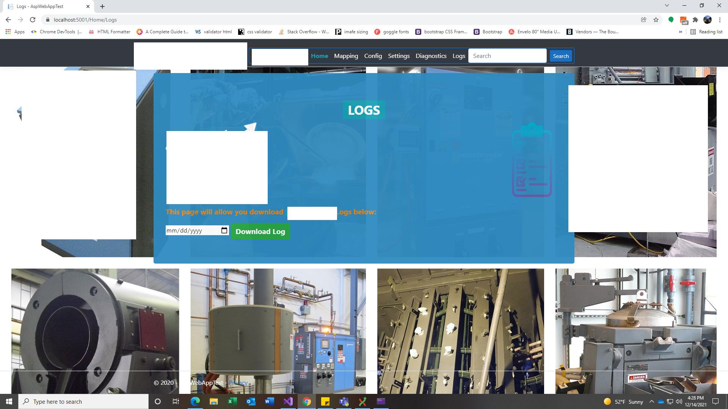728x409 pixels.
Task: Open Apps bookmark shortcut
Action: [x=15, y=32]
